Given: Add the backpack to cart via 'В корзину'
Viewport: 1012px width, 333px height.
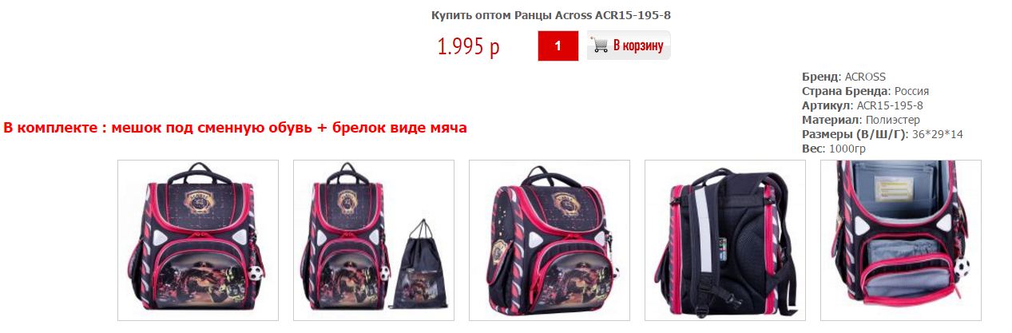Looking at the screenshot, I should pos(629,46).
